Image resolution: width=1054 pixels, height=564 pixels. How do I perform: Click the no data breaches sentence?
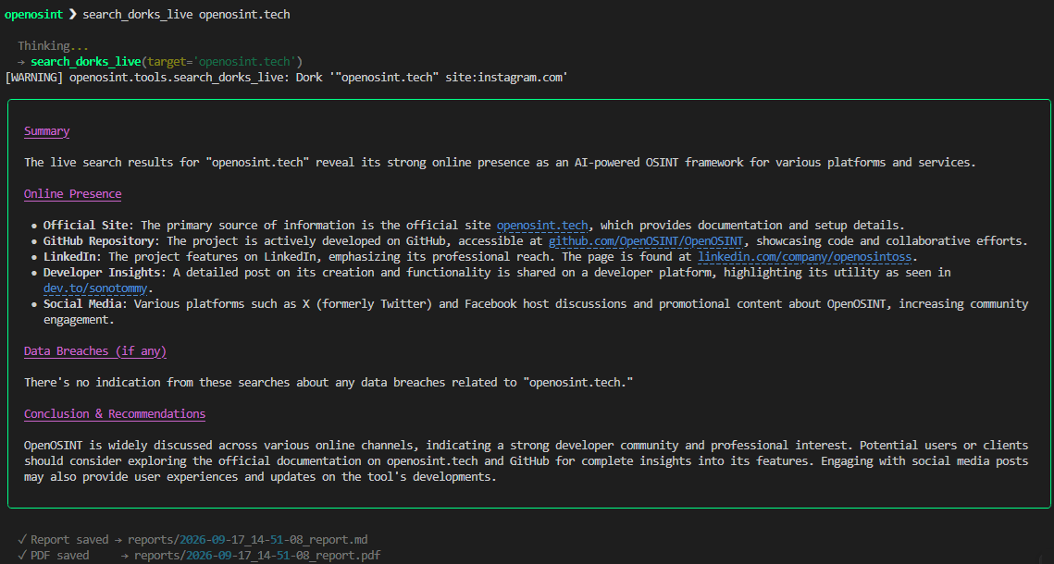click(x=329, y=383)
